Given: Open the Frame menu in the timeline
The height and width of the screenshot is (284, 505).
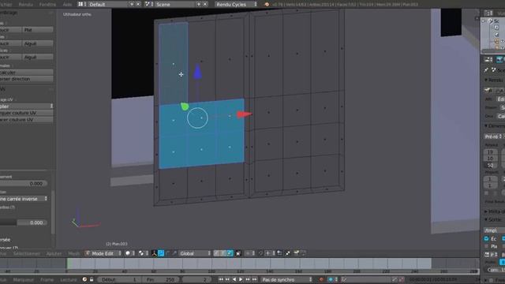Looking at the screenshot, I should [x=47, y=280].
